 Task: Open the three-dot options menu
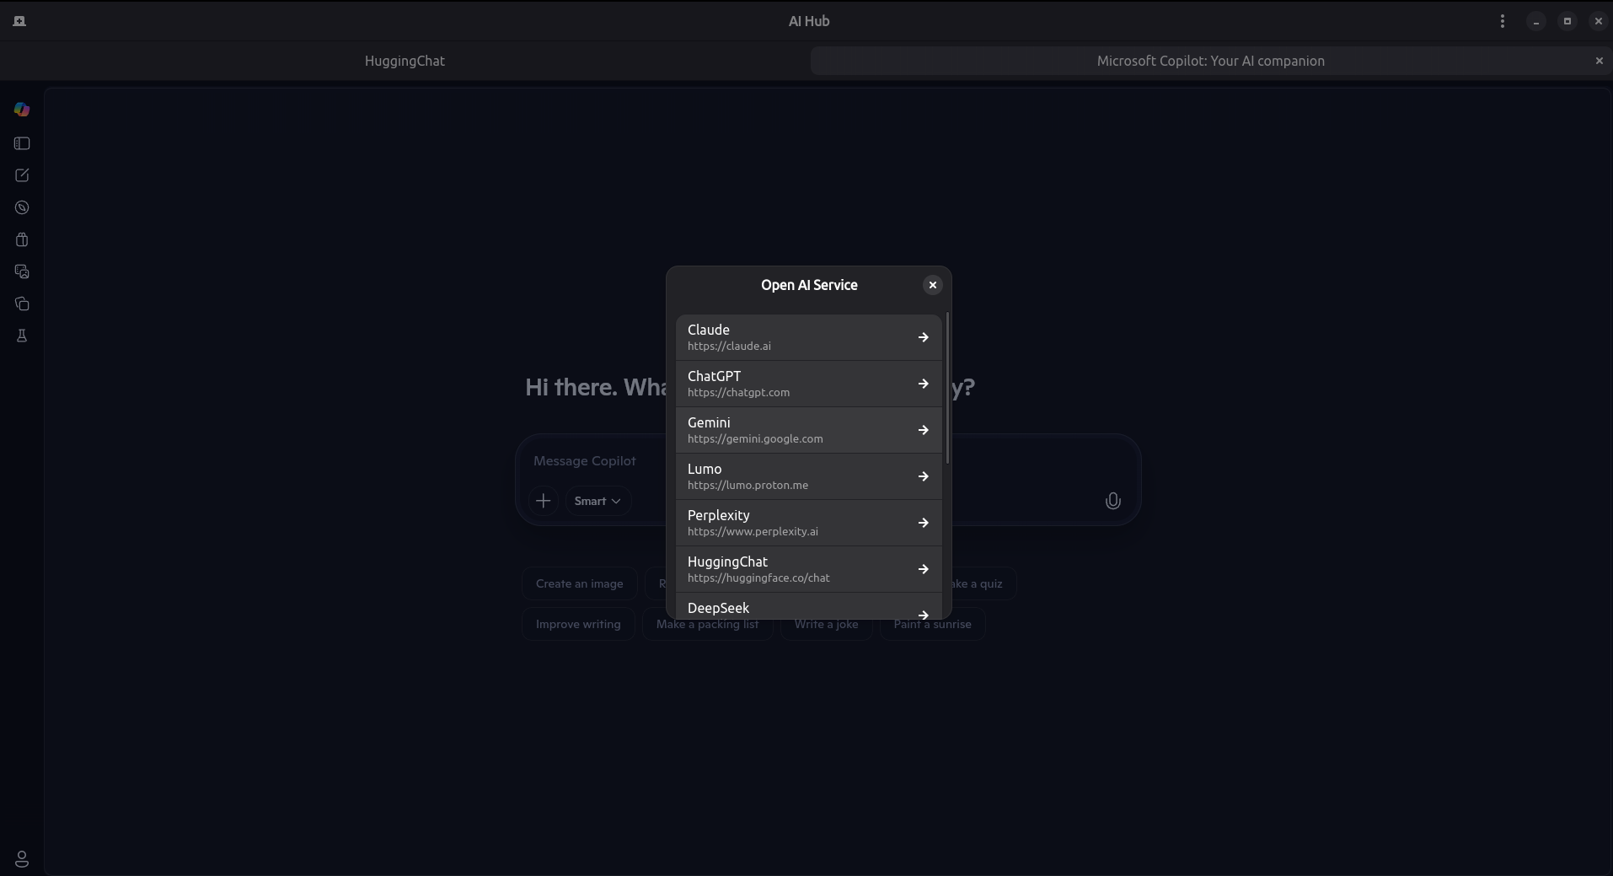[x=1503, y=21]
